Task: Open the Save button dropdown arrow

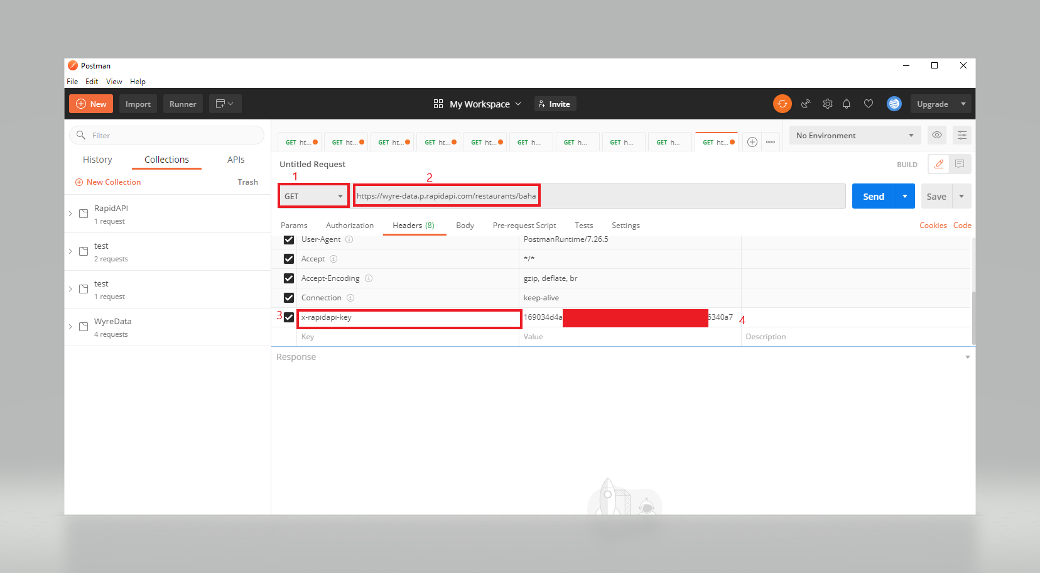Action: pos(961,196)
